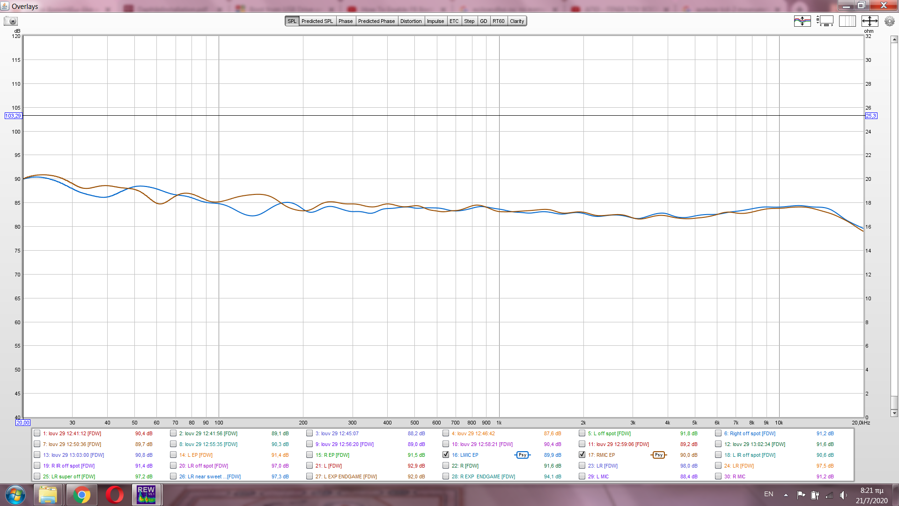Show hidden system tray icons

pos(786,495)
